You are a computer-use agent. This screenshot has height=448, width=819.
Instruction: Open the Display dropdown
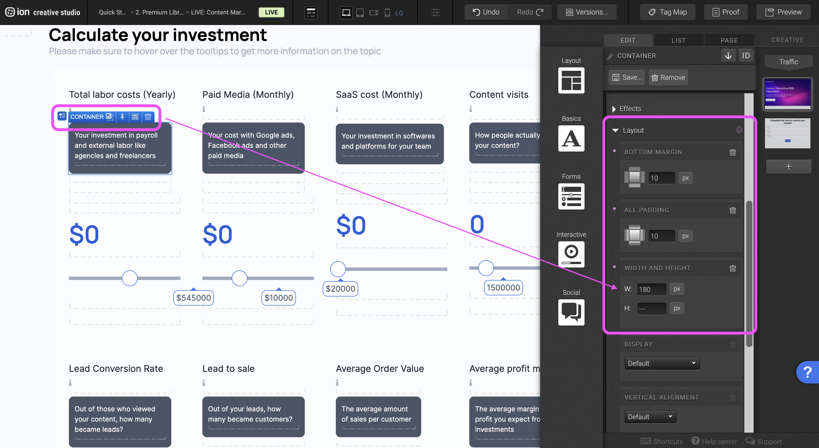[662, 363]
